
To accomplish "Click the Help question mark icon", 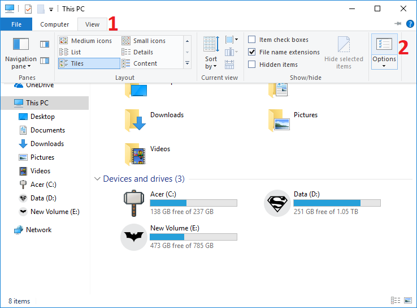I will [x=410, y=24].
